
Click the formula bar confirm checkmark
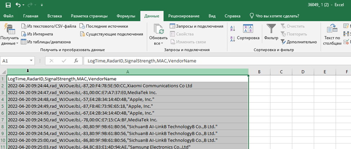64,60
